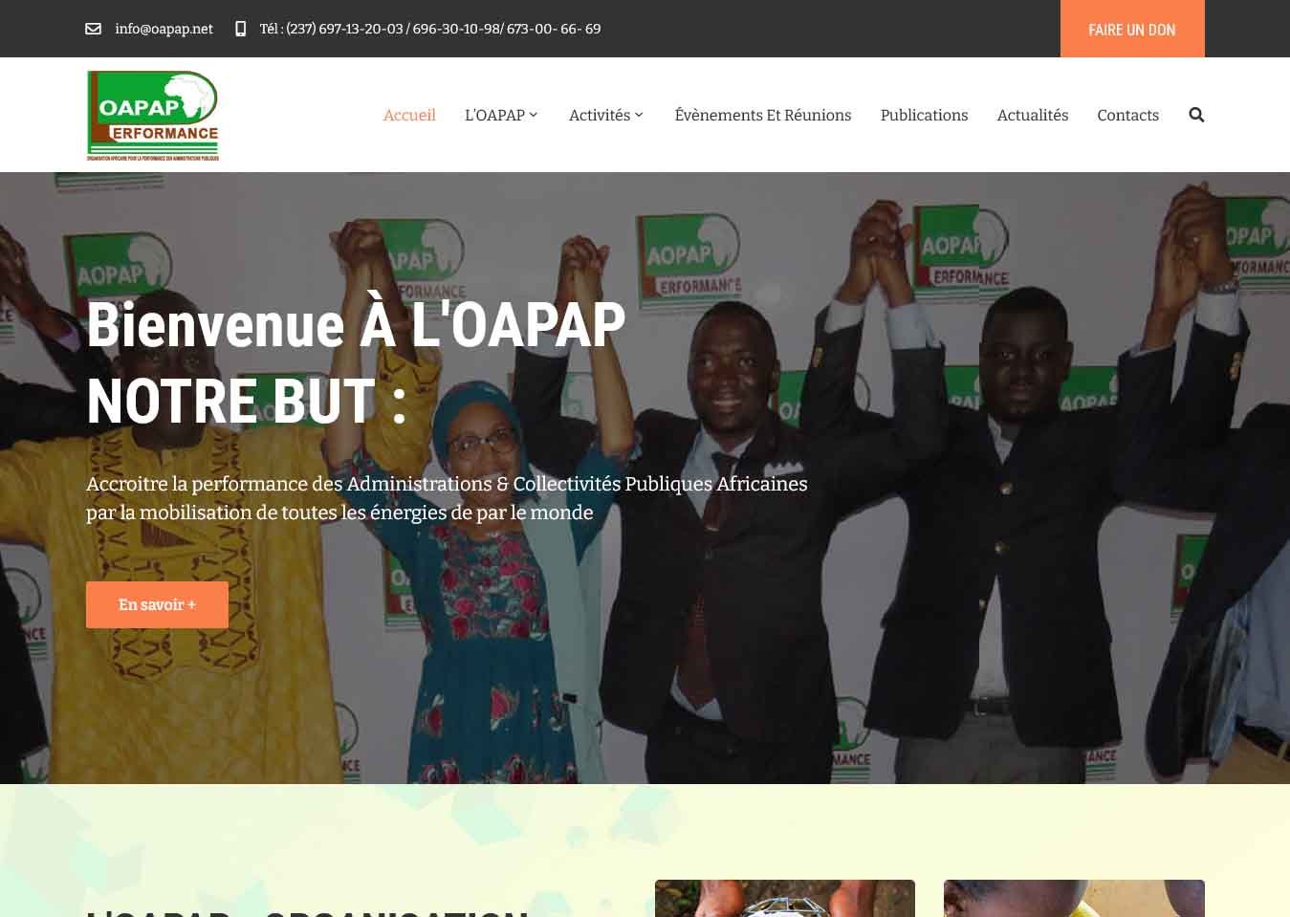The height and width of the screenshot is (917, 1290).
Task: Click the FAIRE UN DON button
Action: tap(1132, 29)
